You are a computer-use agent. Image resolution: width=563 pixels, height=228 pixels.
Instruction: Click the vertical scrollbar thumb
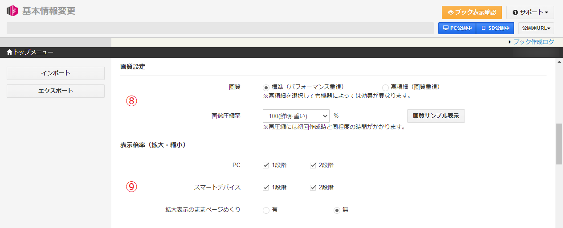tap(559, 144)
